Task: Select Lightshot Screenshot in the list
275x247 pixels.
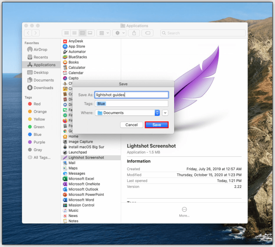Action: (91, 157)
